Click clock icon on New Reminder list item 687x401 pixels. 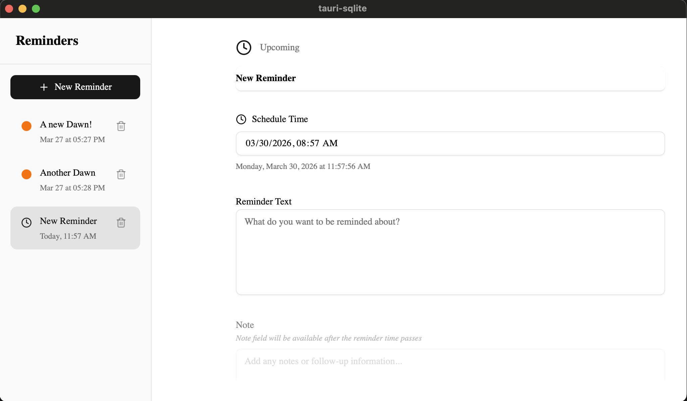27,223
